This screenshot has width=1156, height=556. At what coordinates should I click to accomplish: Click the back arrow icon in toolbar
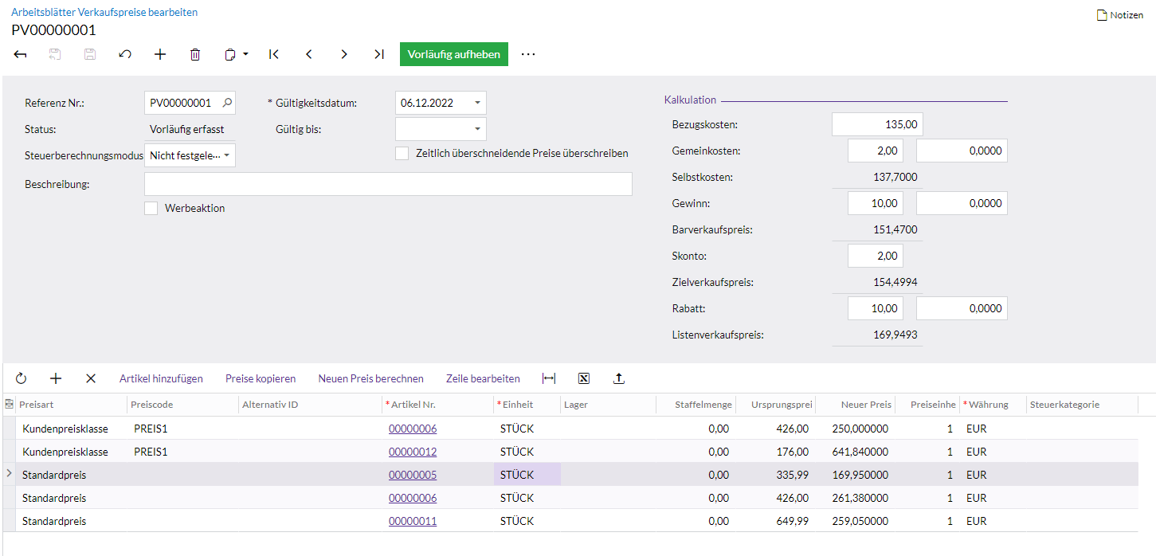tap(21, 54)
